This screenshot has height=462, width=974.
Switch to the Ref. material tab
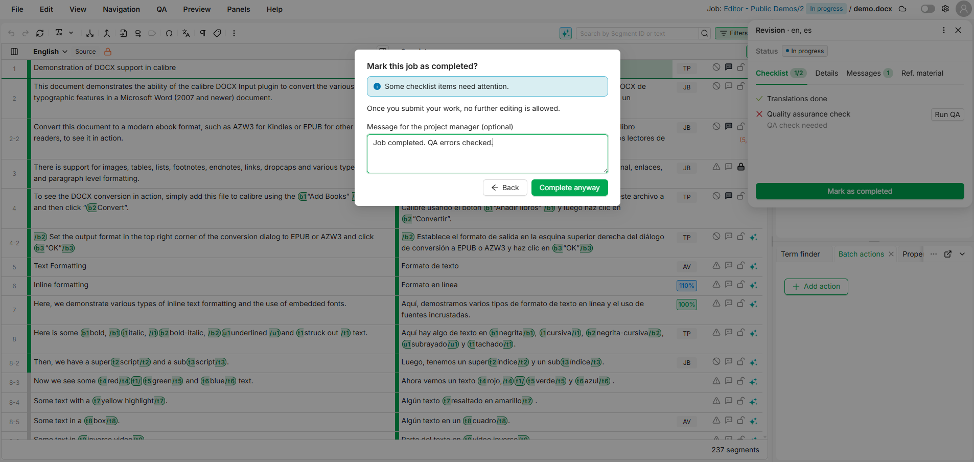[x=922, y=73]
